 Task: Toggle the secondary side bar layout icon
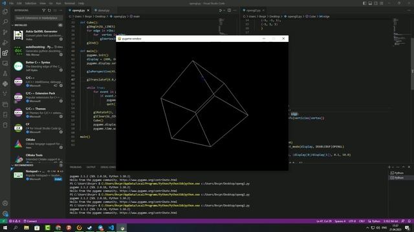376,3
